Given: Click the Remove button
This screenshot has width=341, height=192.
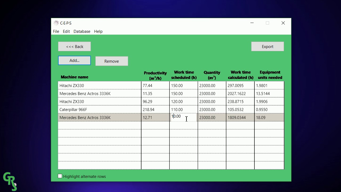Looking at the screenshot, I should 112,61.
